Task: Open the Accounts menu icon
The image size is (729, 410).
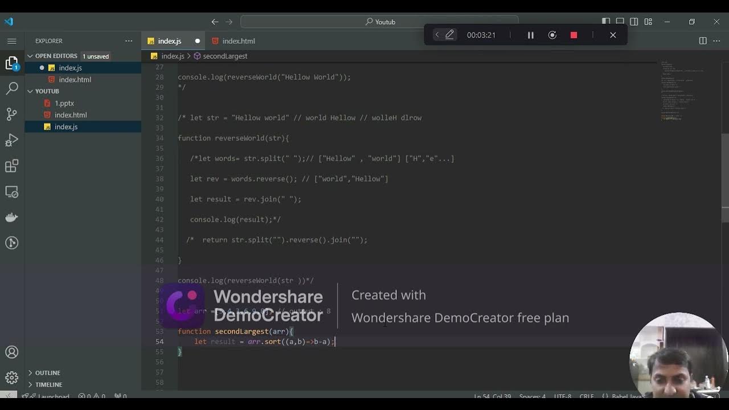Action: (x=12, y=352)
